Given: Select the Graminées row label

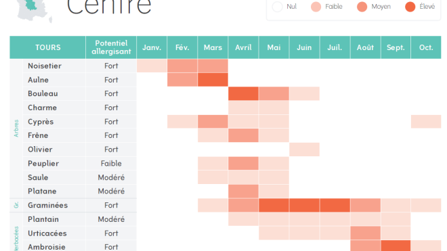Looking at the screenshot, I should coord(47,205).
